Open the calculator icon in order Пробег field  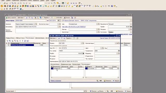click(131, 27)
